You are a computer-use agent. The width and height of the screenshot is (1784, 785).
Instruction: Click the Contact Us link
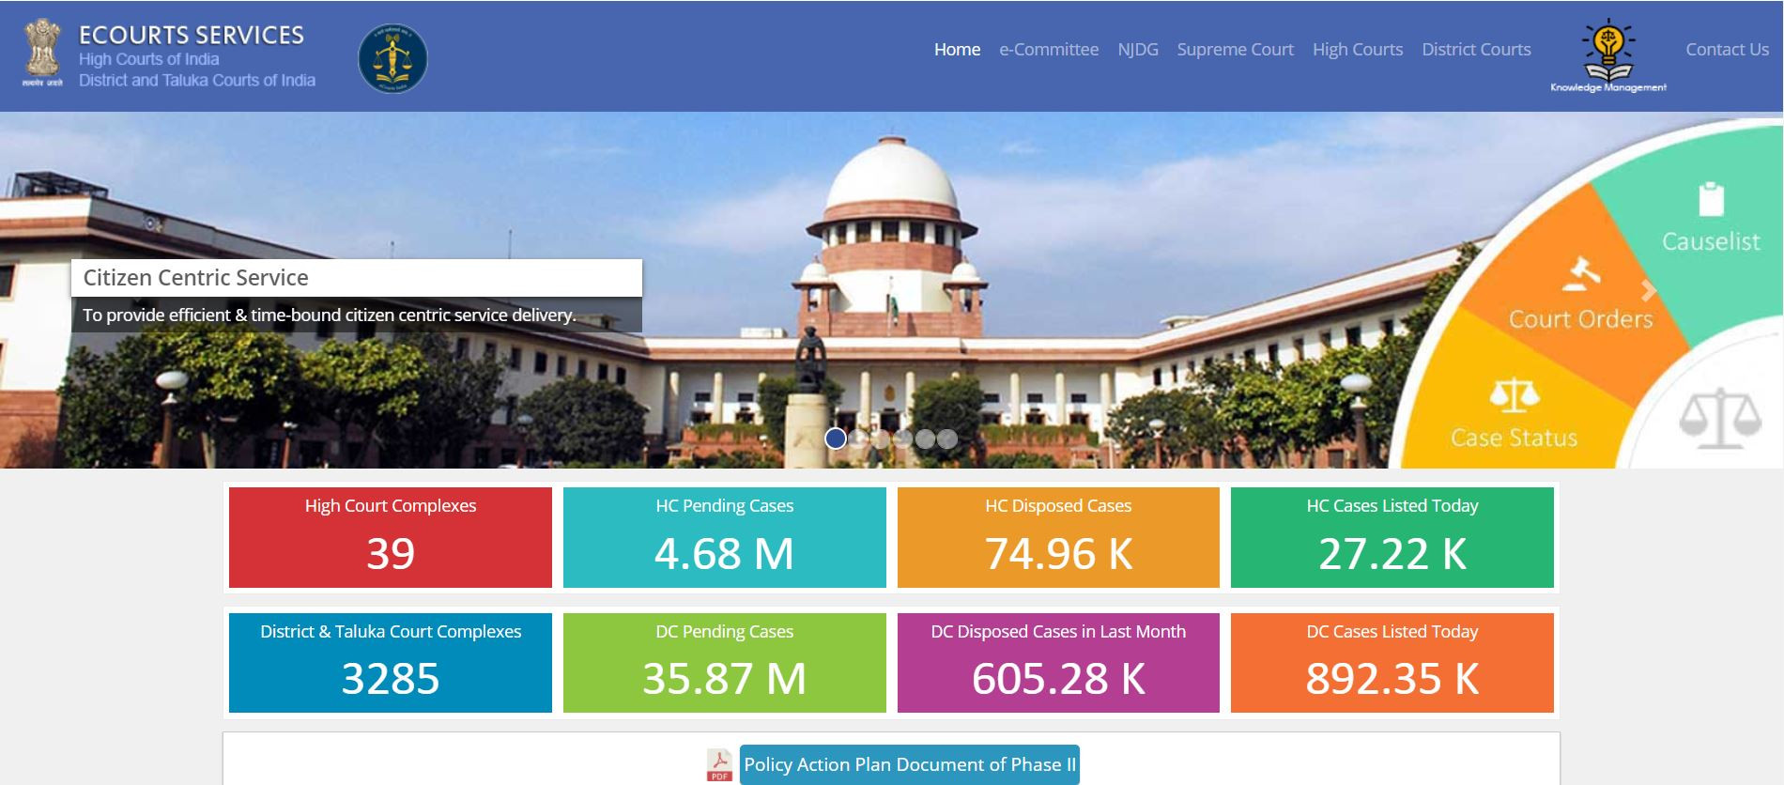1727,50
